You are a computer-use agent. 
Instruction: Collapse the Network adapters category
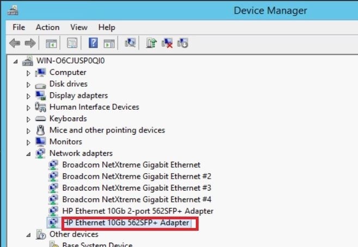point(28,154)
